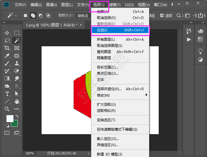
Task: Swap foreground and background colors
Action: pos(17,116)
